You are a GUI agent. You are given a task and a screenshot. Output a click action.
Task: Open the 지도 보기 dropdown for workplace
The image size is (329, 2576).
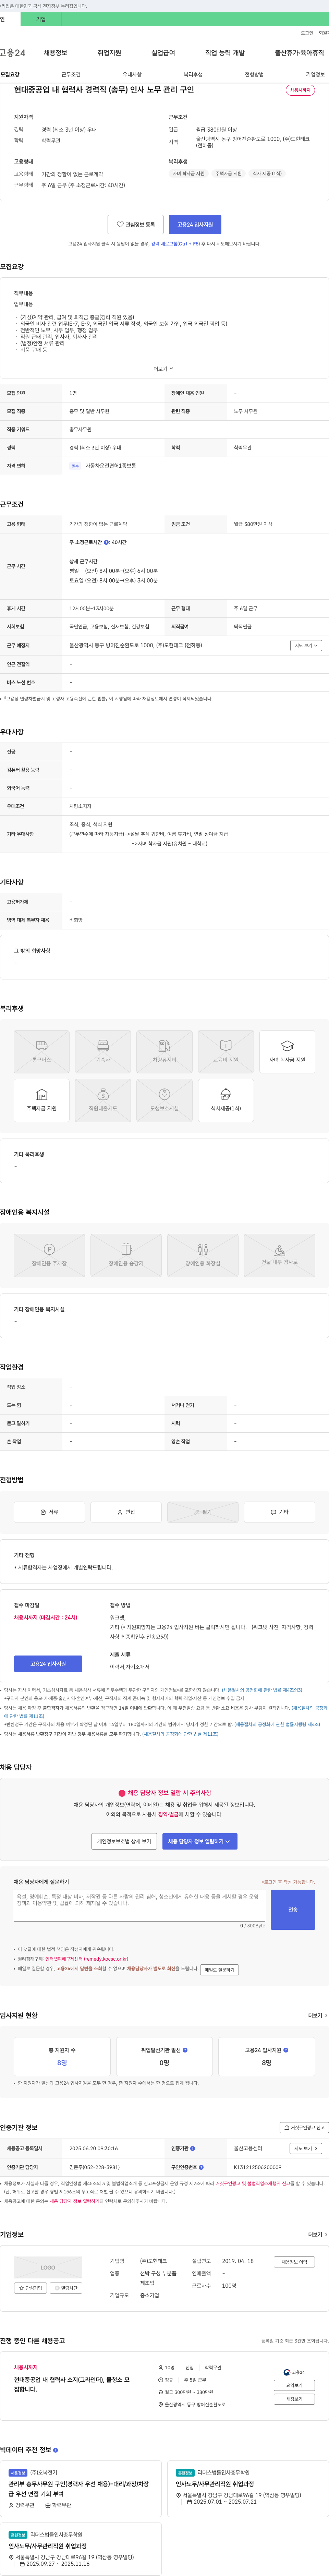pos(306,646)
